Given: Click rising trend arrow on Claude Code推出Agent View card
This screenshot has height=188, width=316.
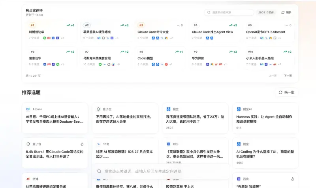Looking at the screenshot, I should [x=231, y=25].
